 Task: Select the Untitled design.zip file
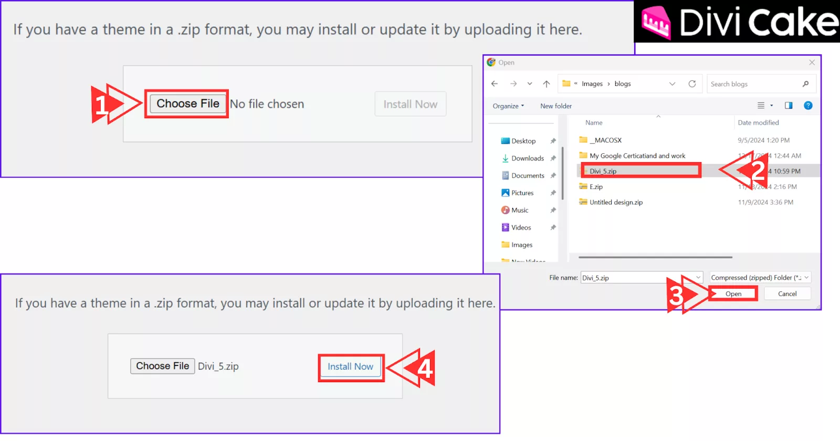pyautogui.click(x=611, y=202)
